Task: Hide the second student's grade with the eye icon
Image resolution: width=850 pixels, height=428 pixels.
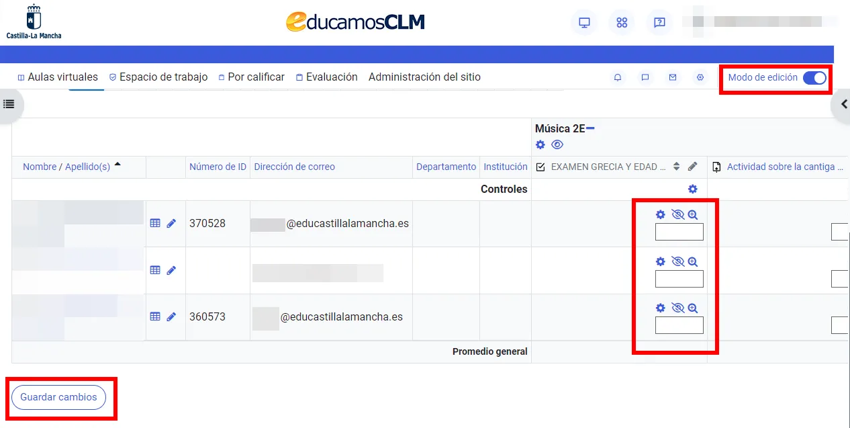Action: click(x=677, y=261)
